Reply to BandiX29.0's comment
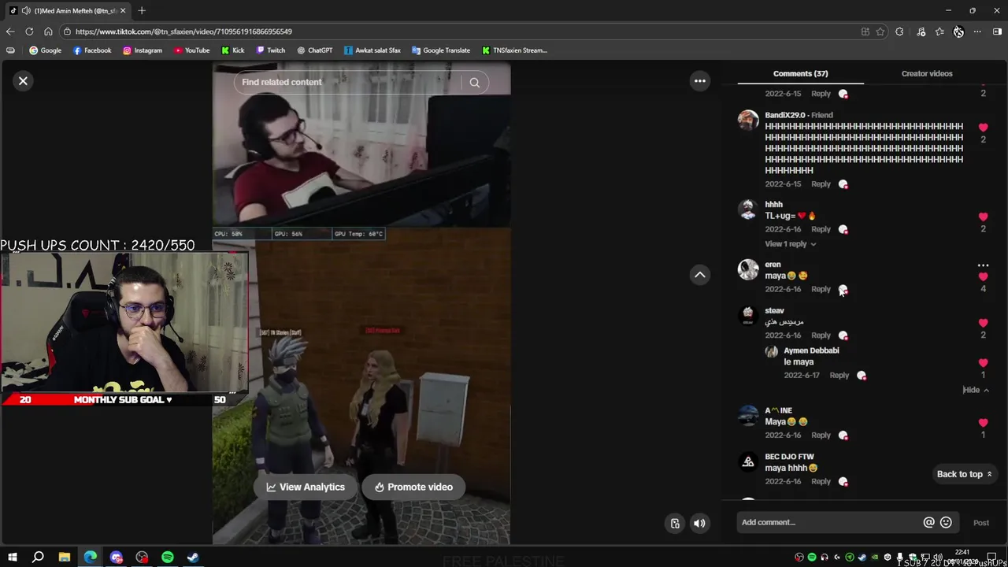 (x=821, y=184)
